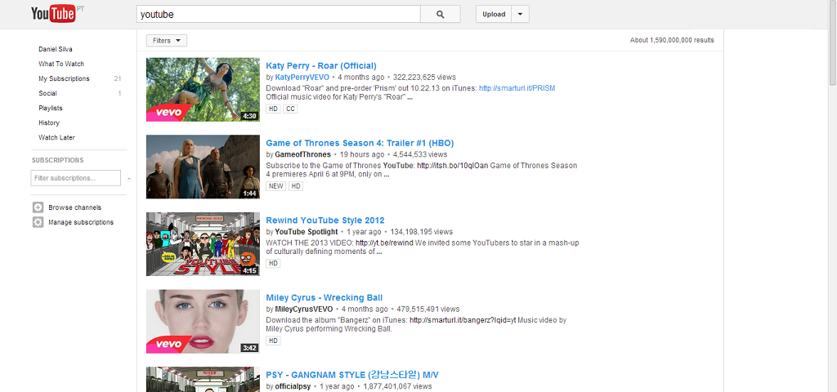Click the NEW badge under Game of Thrones

276,186
